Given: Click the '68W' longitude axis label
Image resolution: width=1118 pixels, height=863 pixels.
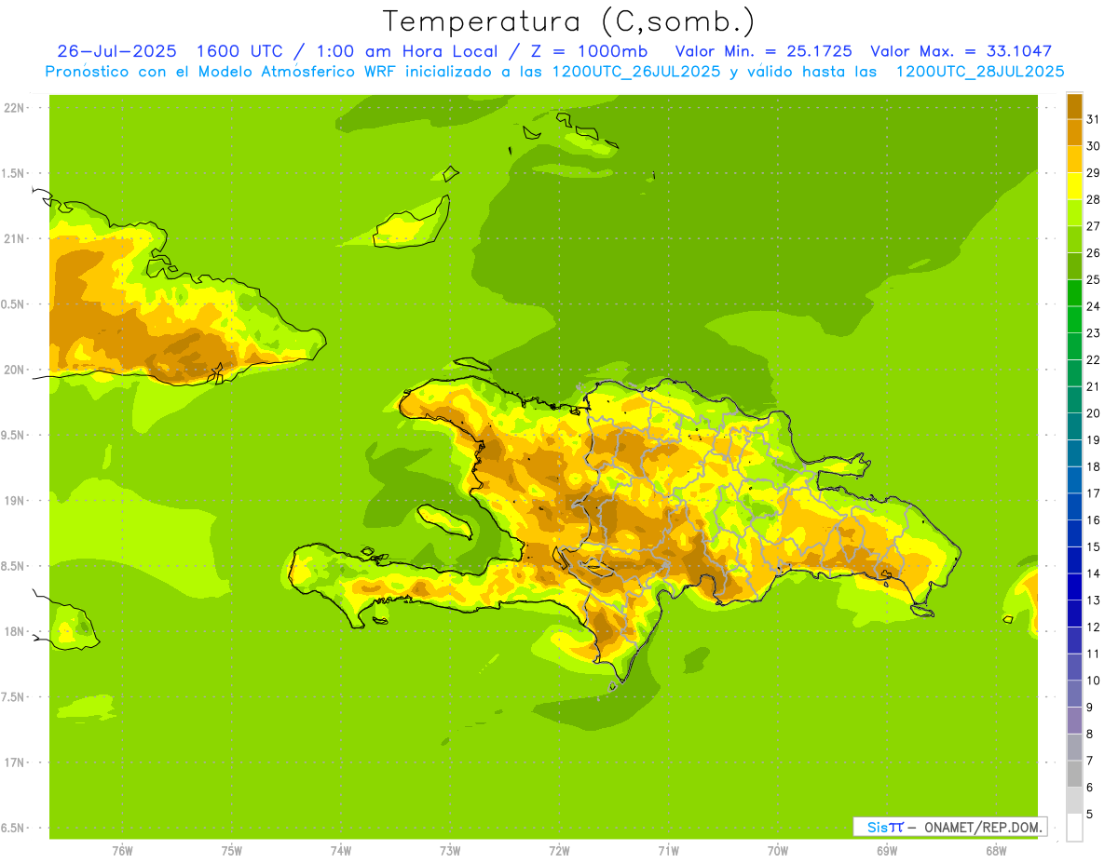Looking at the screenshot, I should [996, 851].
